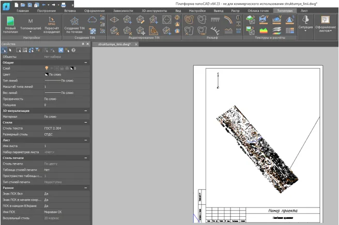Click the Цвет По слою color swatch
This screenshot has height=225, width=339.
[46, 74]
